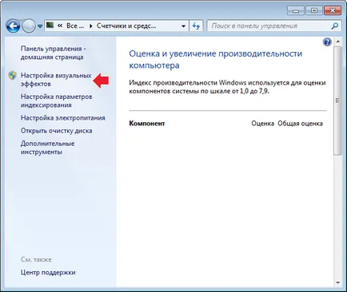Expand the breadcrumb arrow after 'Все ...'
The image size is (347, 292).
(91, 26)
